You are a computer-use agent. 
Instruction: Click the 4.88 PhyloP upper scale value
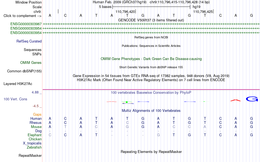point(35,92)
